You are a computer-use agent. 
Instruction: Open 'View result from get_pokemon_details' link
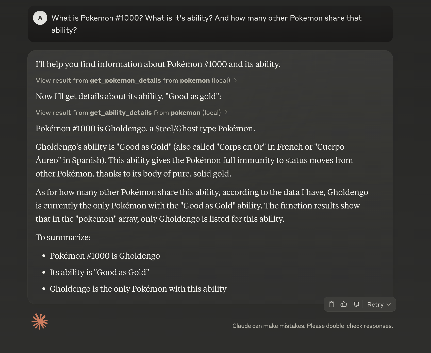coord(133,80)
